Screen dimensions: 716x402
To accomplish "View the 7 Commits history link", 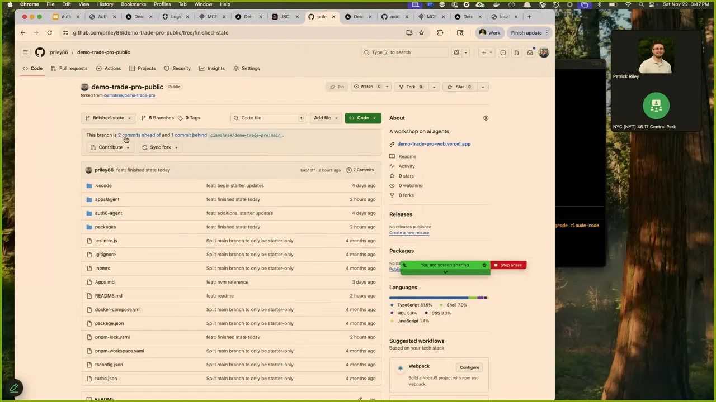I will [x=360, y=170].
